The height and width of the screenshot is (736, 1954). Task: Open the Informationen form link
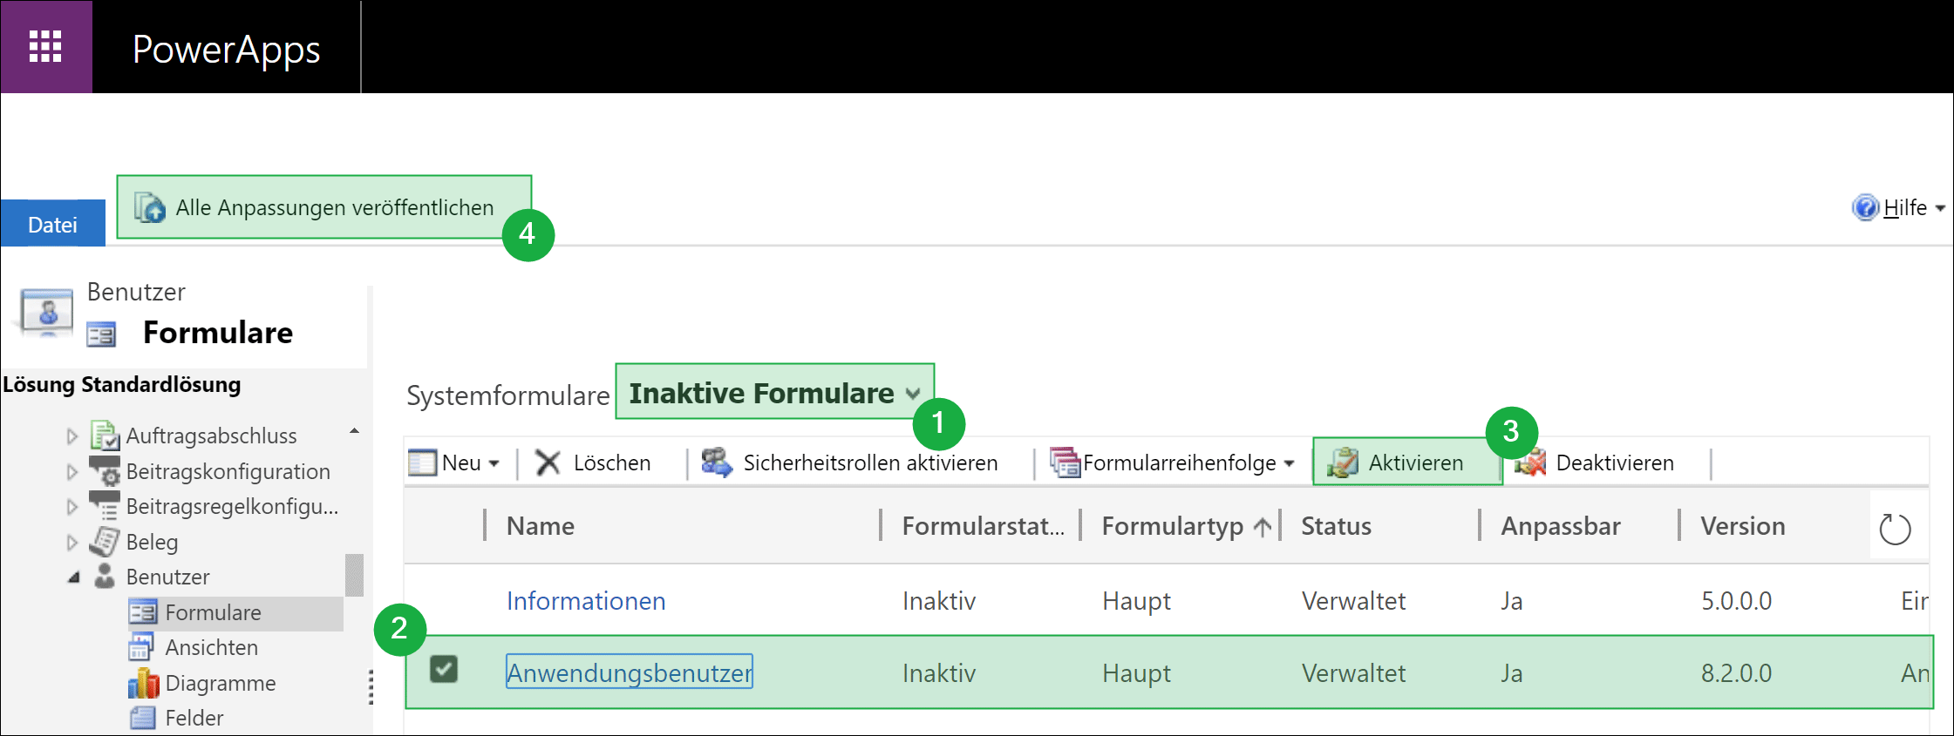point(586,601)
